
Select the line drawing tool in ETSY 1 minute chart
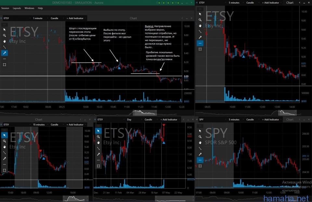[4, 47]
